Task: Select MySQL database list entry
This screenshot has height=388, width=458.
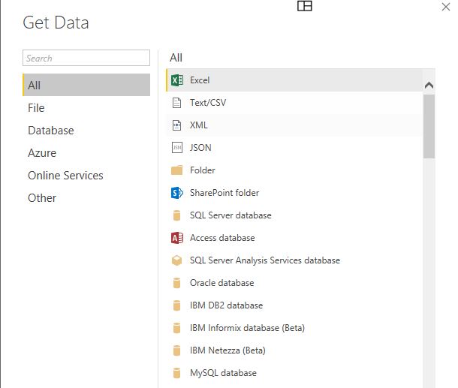Action: [223, 373]
